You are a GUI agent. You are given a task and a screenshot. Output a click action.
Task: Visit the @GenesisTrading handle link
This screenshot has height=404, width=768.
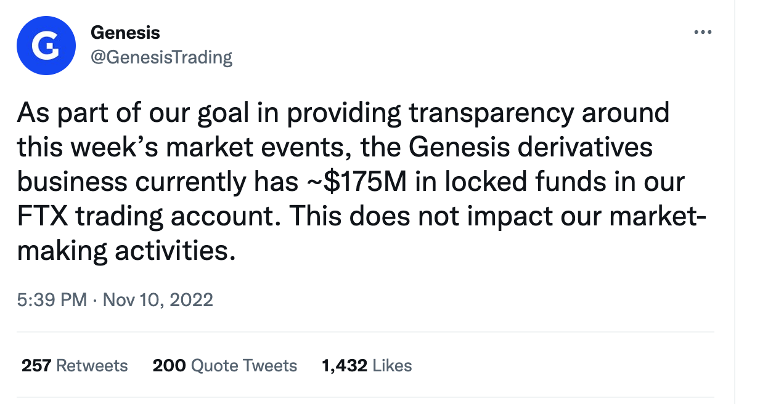pyautogui.click(x=161, y=57)
